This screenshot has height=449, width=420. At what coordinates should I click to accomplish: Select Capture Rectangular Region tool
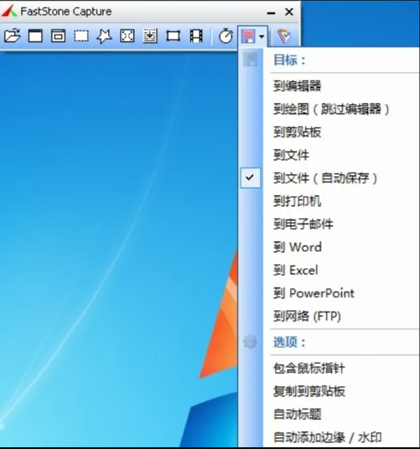click(82, 36)
